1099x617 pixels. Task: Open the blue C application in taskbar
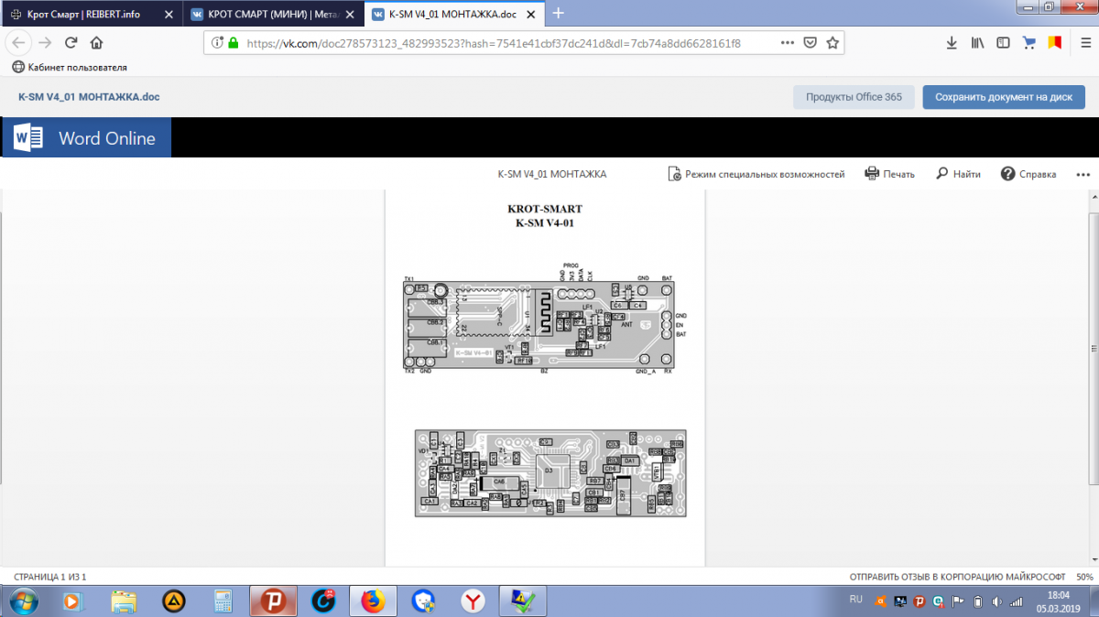323,601
